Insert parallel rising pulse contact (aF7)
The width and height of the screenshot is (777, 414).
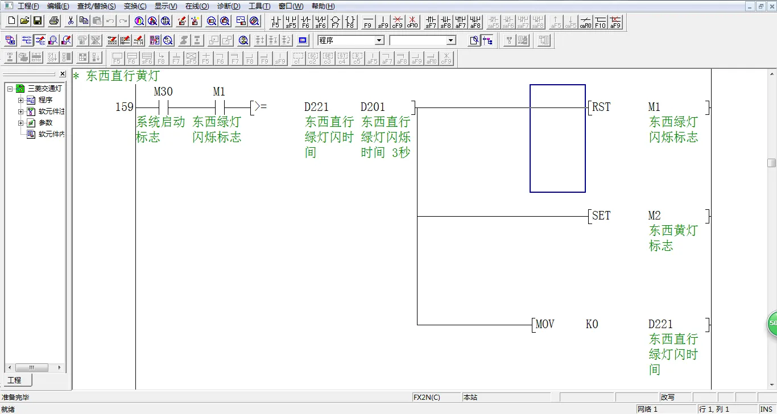click(x=461, y=22)
